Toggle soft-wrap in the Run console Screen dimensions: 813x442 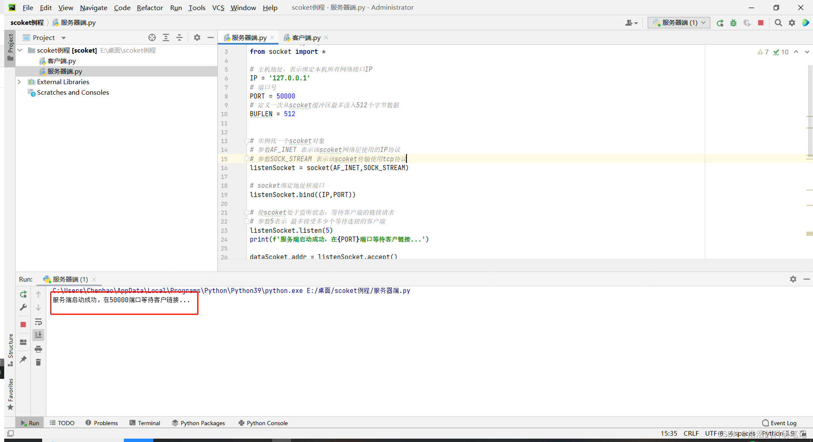[38, 321]
